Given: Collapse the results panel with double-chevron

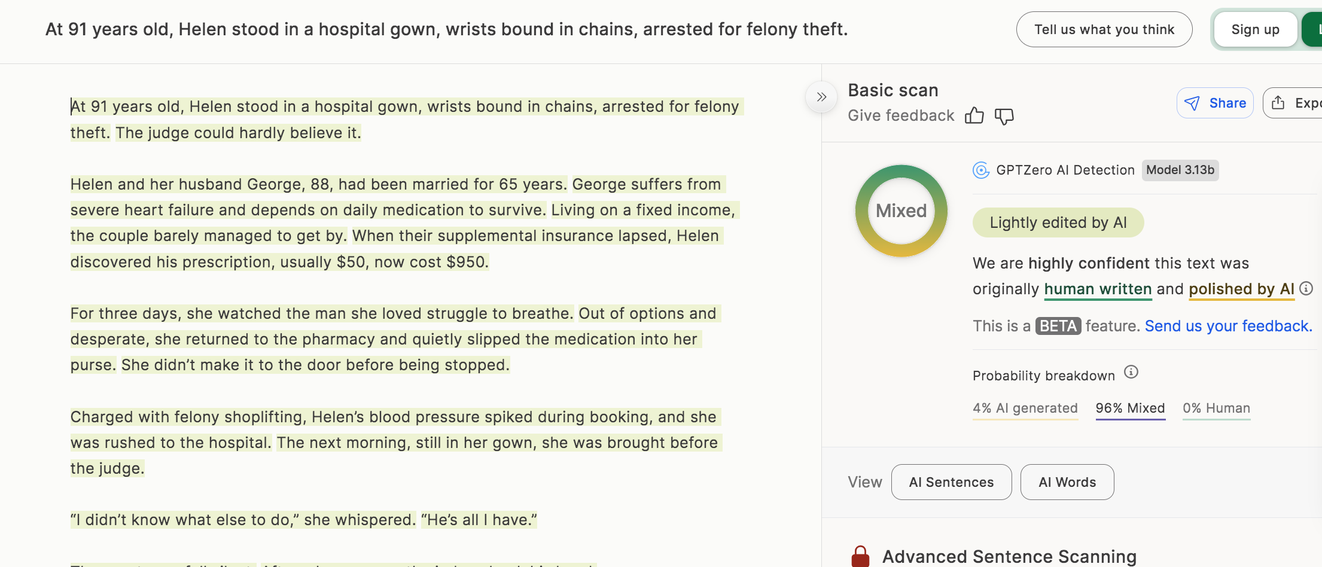Looking at the screenshot, I should (821, 97).
